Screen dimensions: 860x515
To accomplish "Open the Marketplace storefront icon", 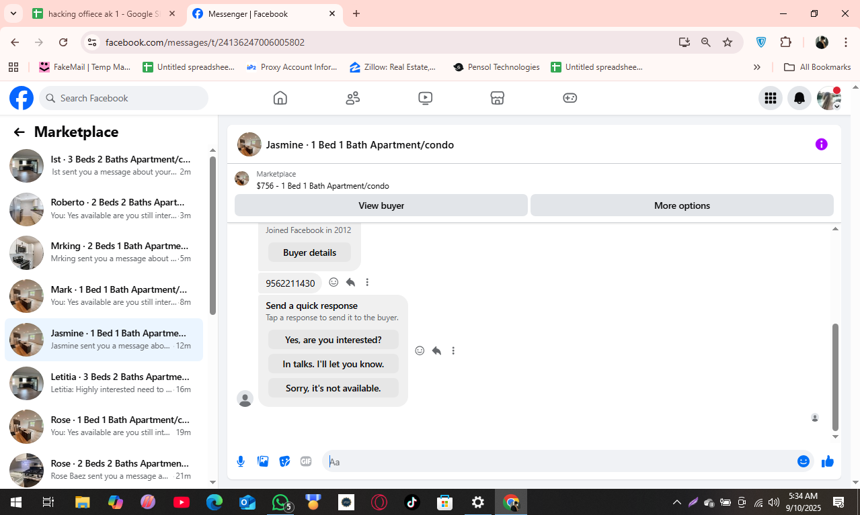I will [497, 98].
